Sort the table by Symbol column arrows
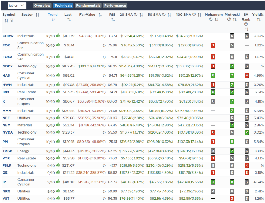The height and width of the screenshot is (203, 265). pyautogui.click(x=6, y=21)
